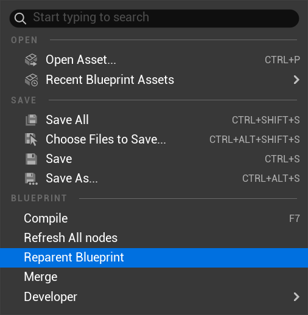
Task: Click the Open Asset box icon
Action: [31, 60]
